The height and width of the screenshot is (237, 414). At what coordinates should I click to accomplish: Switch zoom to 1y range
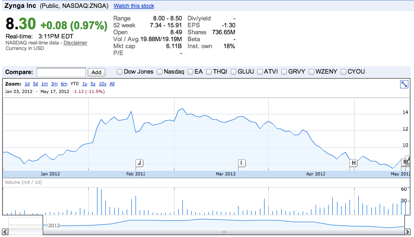84,84
